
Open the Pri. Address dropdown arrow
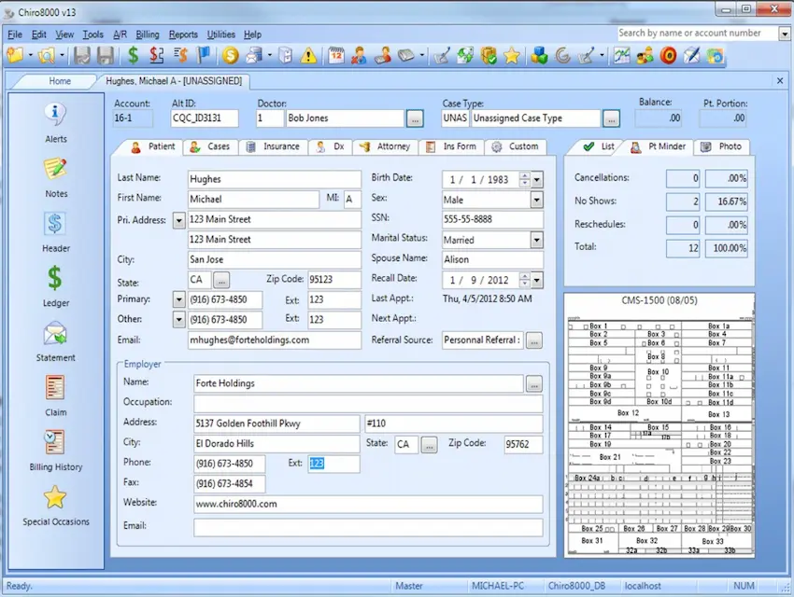(x=180, y=218)
